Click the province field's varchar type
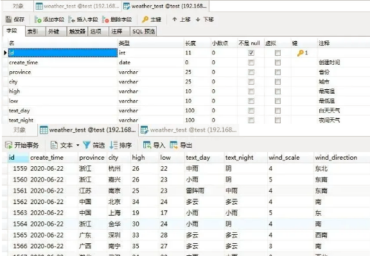Screen dimensions: 370x256 pyautogui.click(x=128, y=72)
